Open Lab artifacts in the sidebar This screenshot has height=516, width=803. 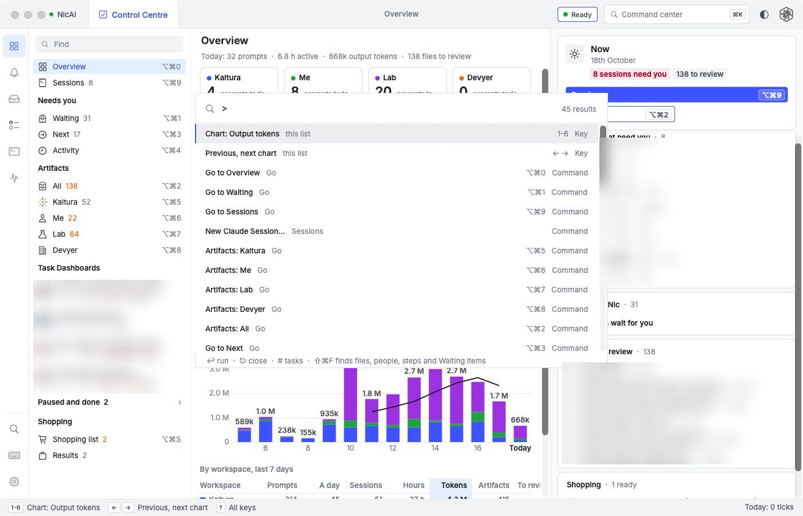[110, 234]
